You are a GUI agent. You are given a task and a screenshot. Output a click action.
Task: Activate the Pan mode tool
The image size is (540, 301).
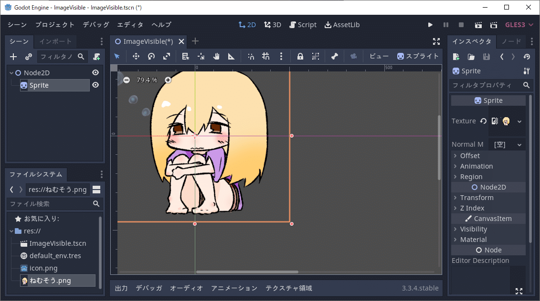pyautogui.click(x=216, y=56)
